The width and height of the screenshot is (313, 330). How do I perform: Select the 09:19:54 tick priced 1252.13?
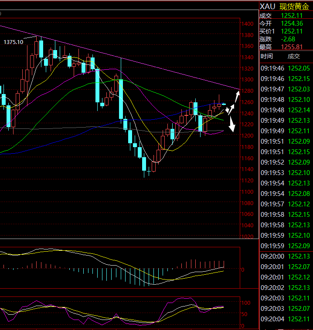285,183
